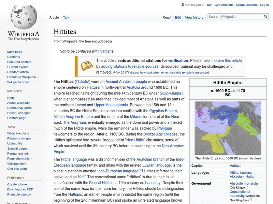Open the Contributions link
The image size is (273, 204).
click(224, 5)
